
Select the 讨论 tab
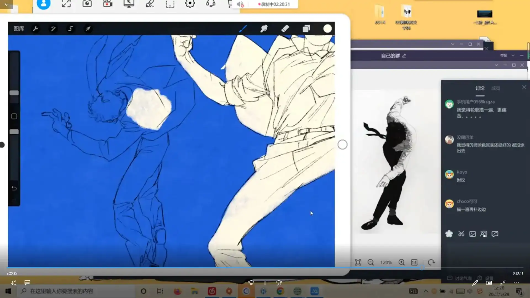pos(480,88)
